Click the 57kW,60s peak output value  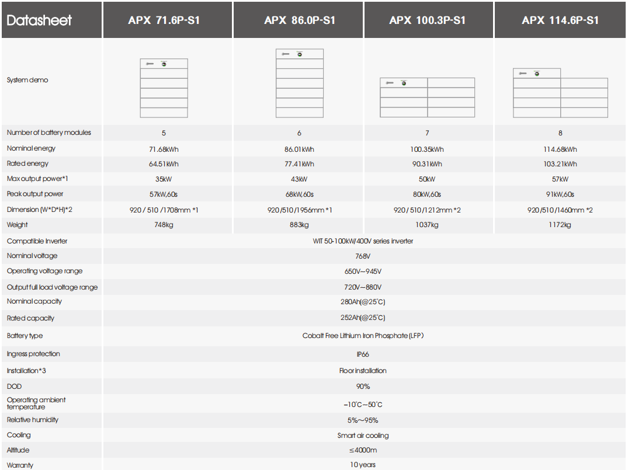(x=164, y=194)
